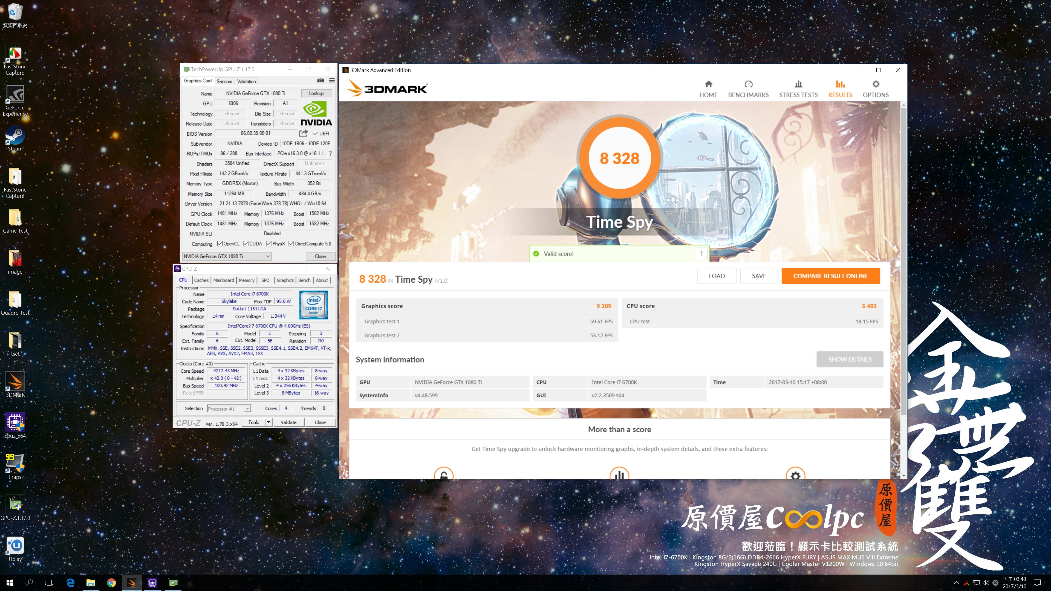
Task: Toggle the UEFI checkbox in GPU-Z
Action: pos(315,133)
